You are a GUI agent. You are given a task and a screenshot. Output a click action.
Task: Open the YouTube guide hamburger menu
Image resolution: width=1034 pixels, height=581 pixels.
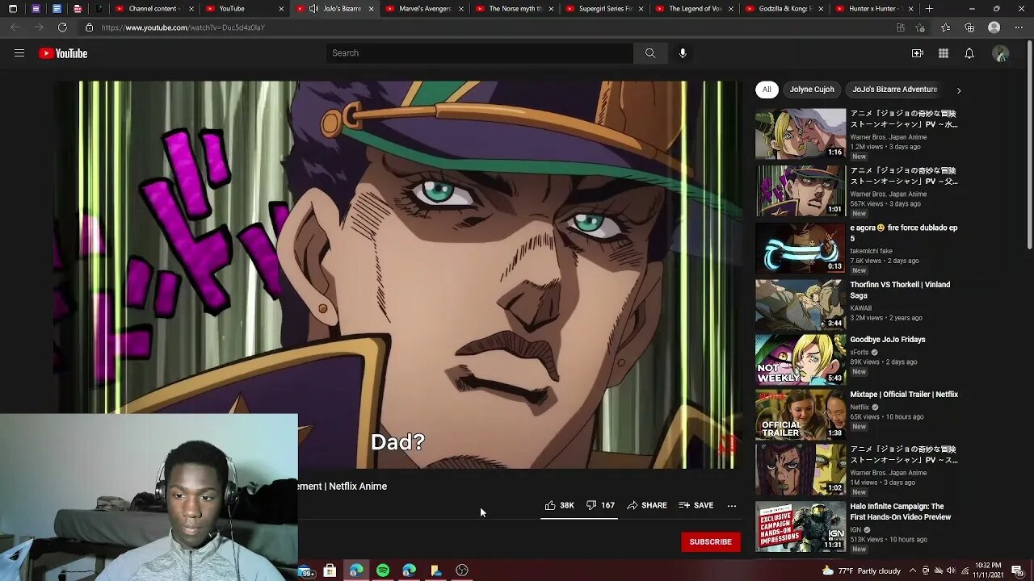(x=19, y=53)
